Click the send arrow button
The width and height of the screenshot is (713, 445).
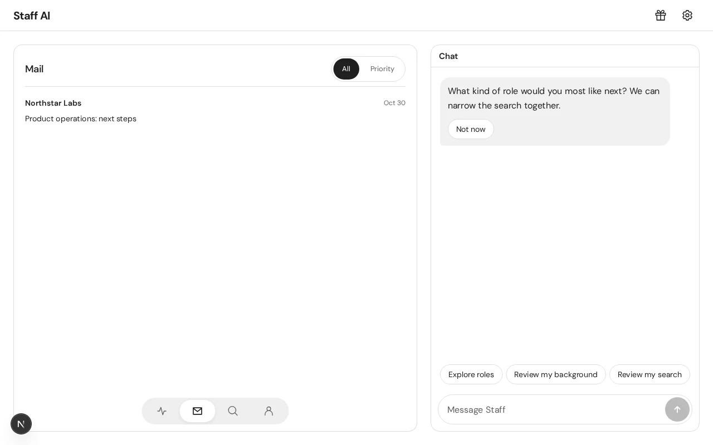pyautogui.click(x=677, y=409)
